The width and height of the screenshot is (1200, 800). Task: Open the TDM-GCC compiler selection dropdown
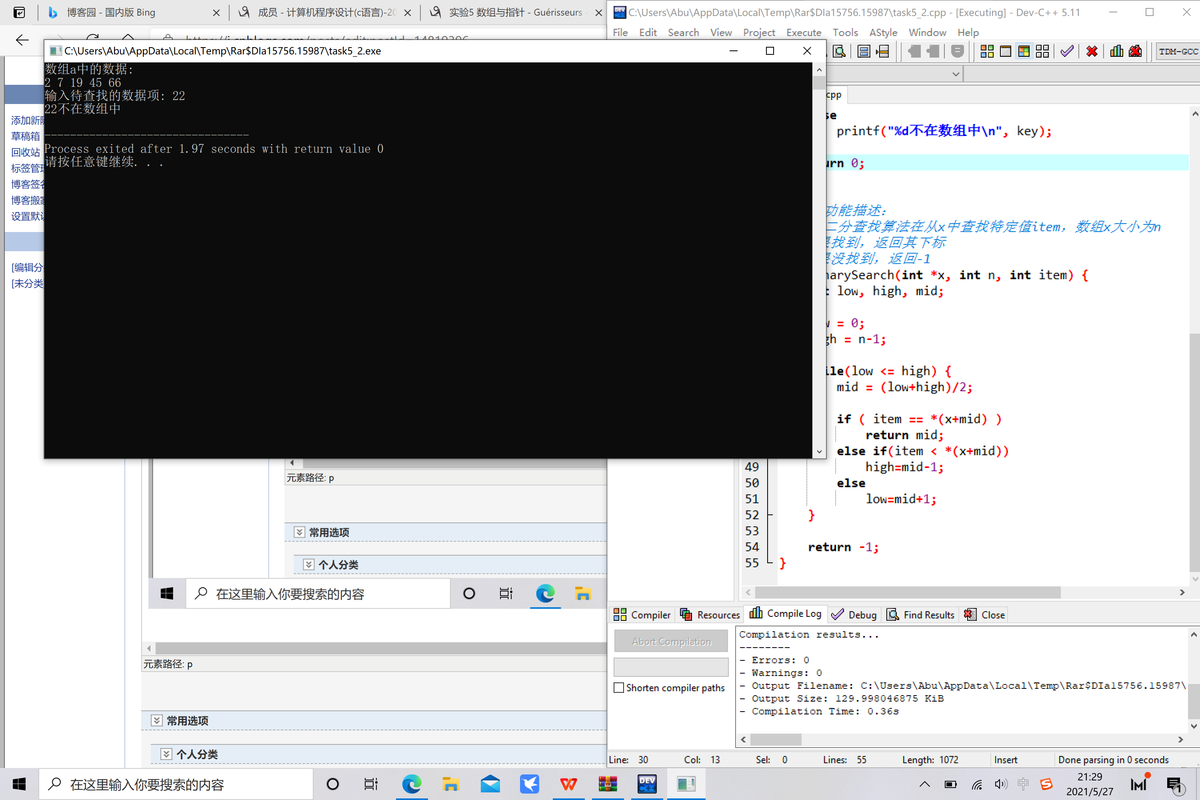pos(1178,51)
